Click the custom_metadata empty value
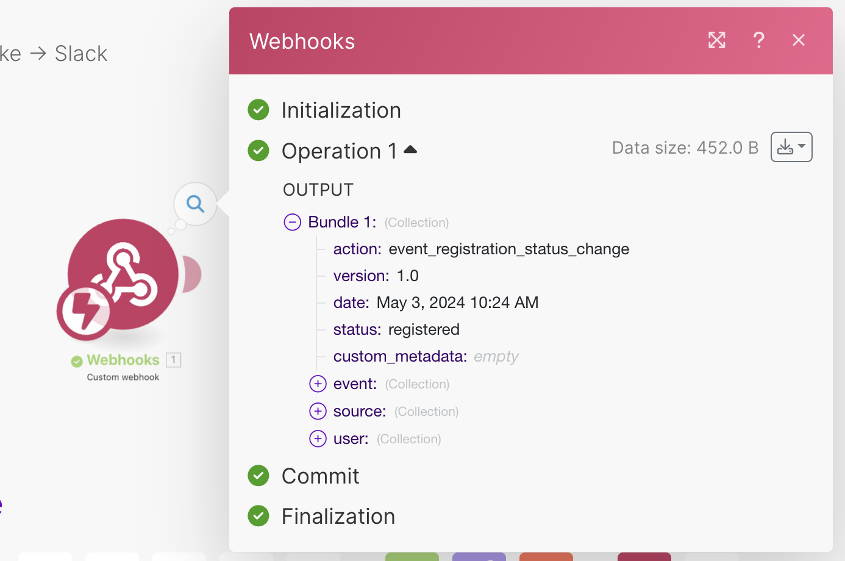Image resolution: width=845 pixels, height=561 pixels. tap(496, 357)
